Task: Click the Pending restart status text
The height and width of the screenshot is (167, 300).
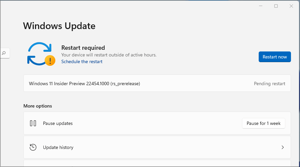Action: tap(269, 83)
